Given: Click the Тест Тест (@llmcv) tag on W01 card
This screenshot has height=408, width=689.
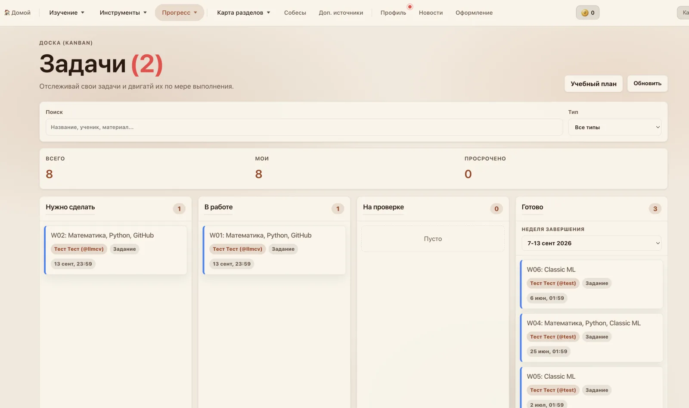Looking at the screenshot, I should [x=237, y=249].
